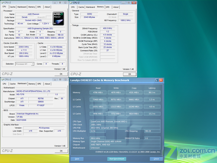Click Save in EVEREST benchmark
The width and height of the screenshot is (217, 163).
[77, 159]
